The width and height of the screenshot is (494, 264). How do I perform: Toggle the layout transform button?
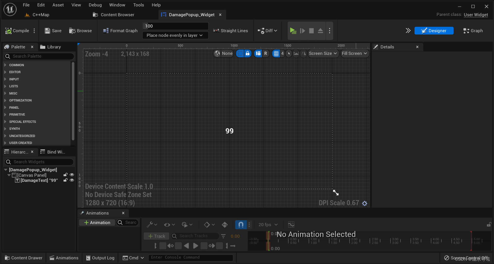(x=258, y=53)
